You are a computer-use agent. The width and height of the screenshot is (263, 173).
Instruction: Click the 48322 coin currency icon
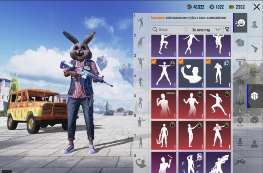click(189, 7)
